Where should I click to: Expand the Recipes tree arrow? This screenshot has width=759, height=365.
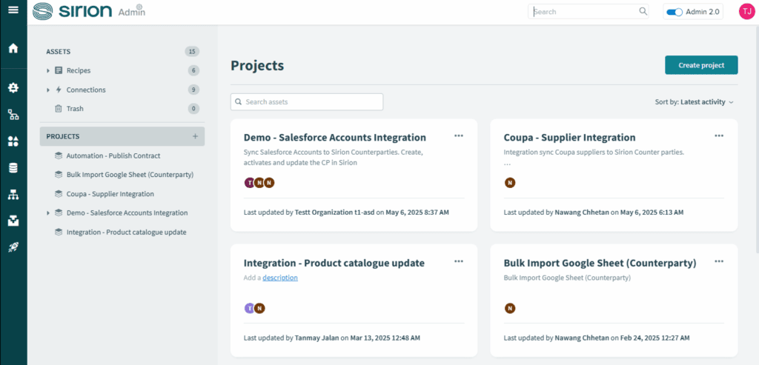(x=48, y=70)
